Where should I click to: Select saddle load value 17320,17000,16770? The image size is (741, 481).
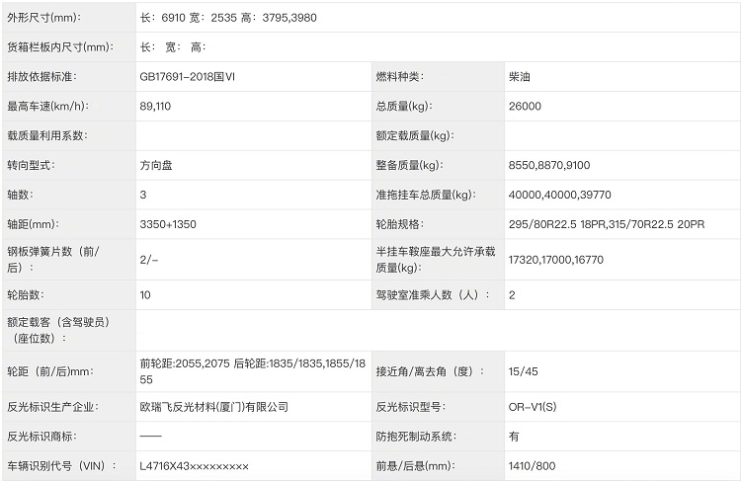point(556,259)
